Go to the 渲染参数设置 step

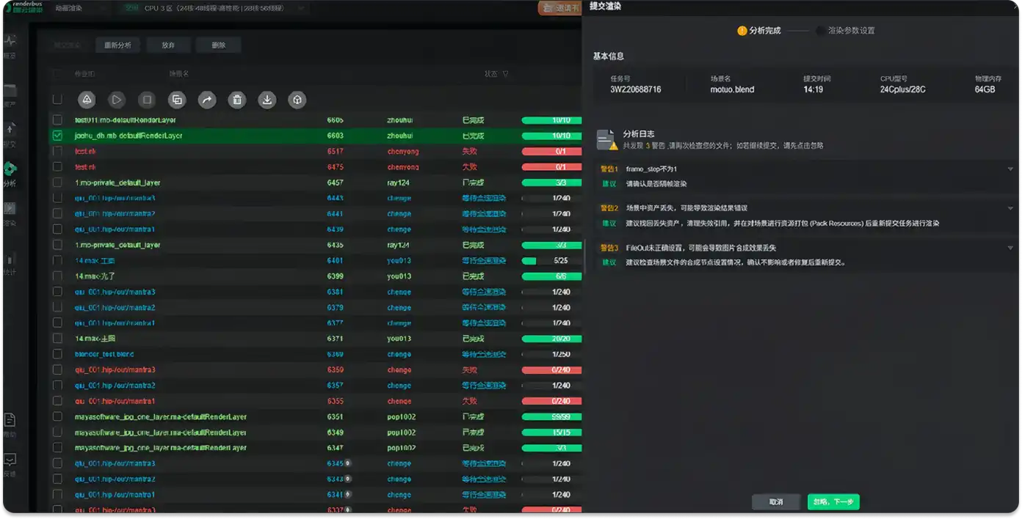(850, 31)
